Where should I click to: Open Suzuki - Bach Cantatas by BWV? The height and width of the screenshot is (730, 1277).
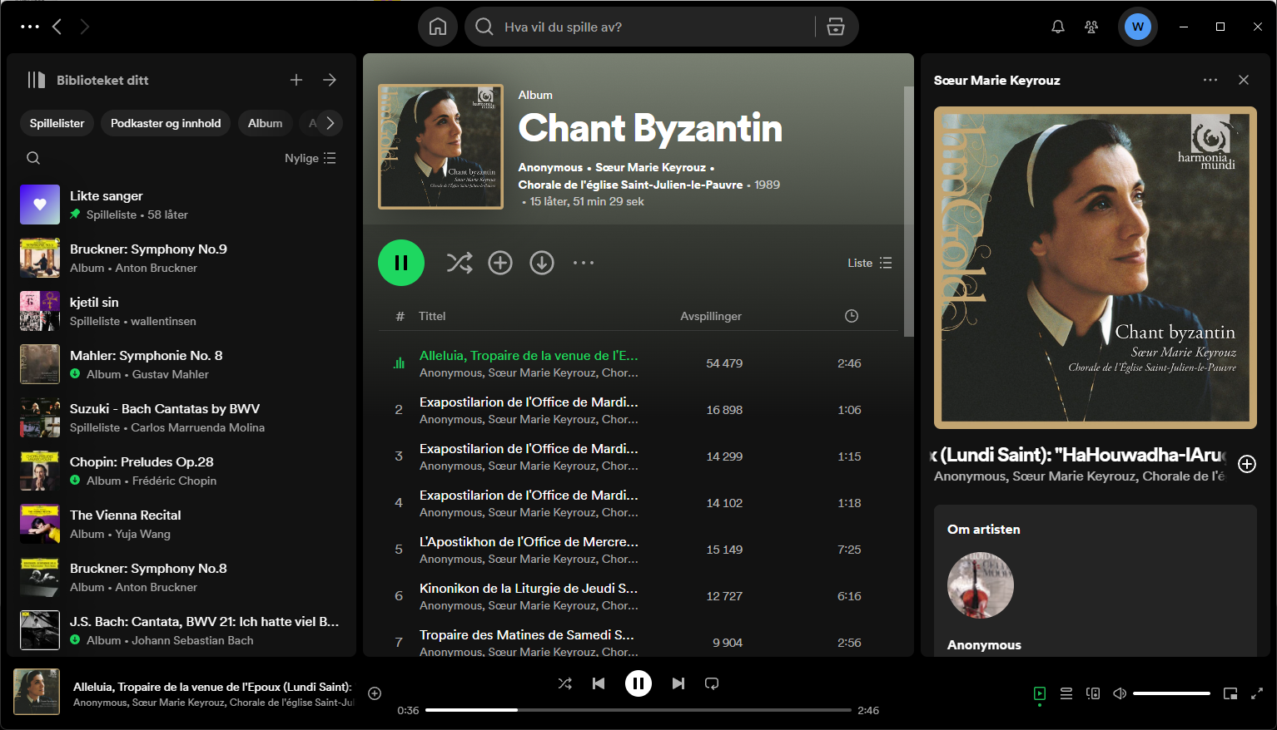181,417
